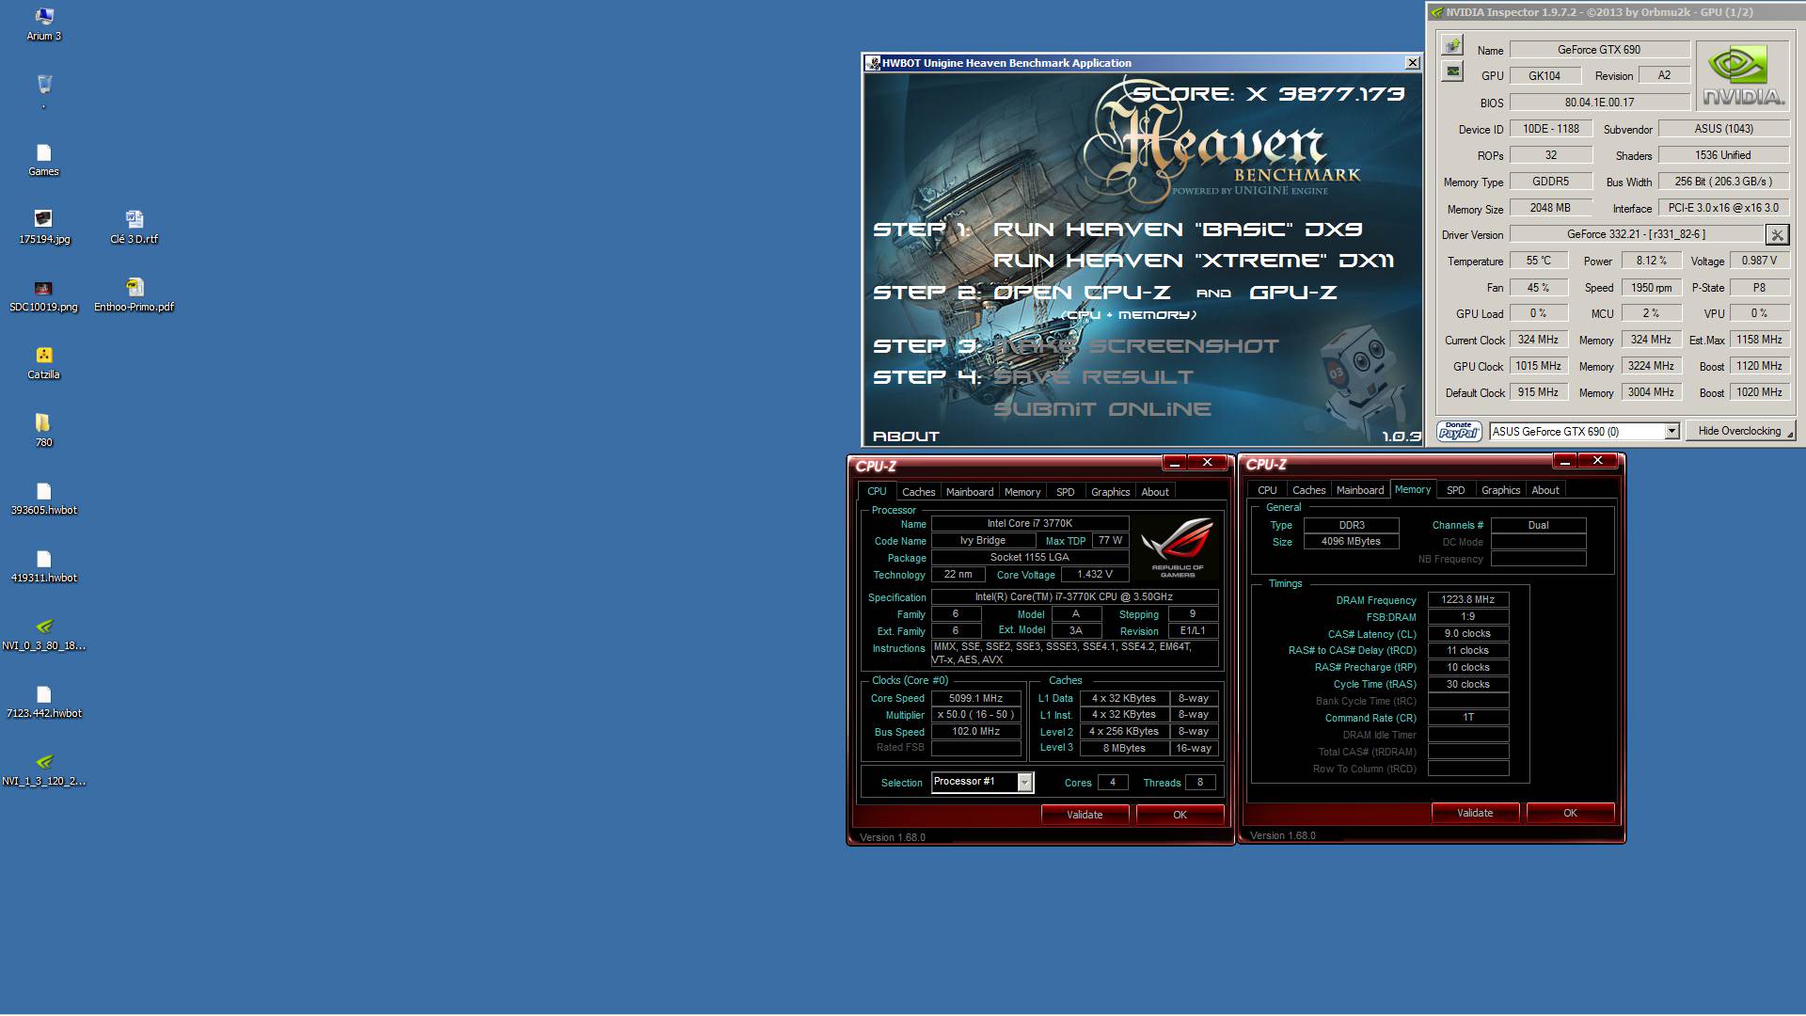Open the Processor #1 selection dropdown
Screen dimensions: 1806x1016
[x=1025, y=783]
